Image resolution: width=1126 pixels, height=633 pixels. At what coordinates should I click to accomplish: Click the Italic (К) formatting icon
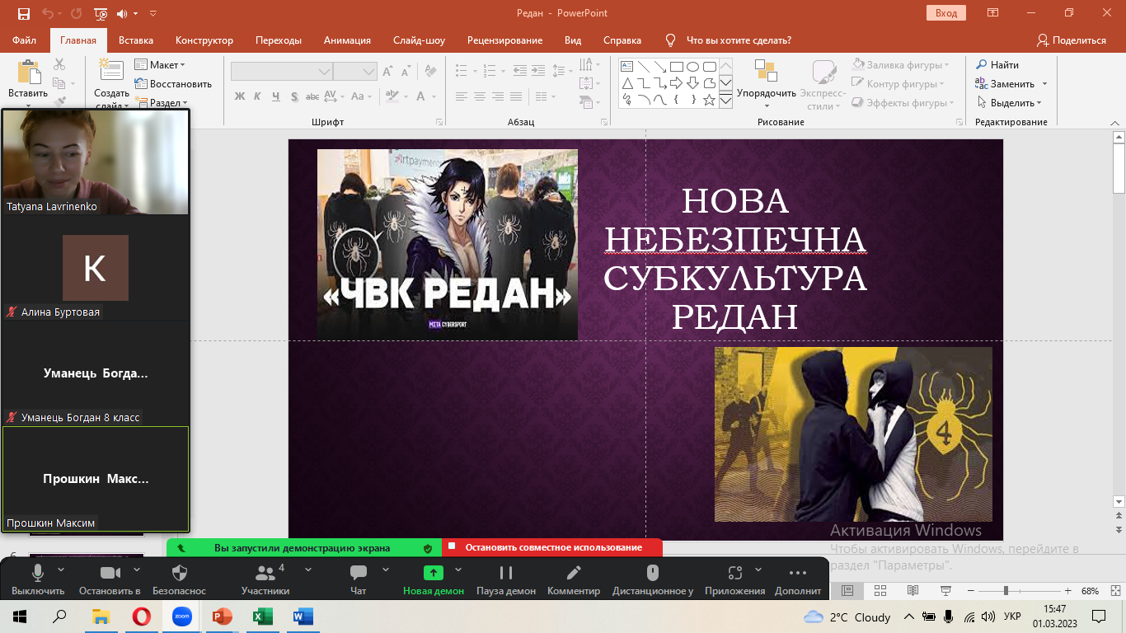[x=257, y=96]
